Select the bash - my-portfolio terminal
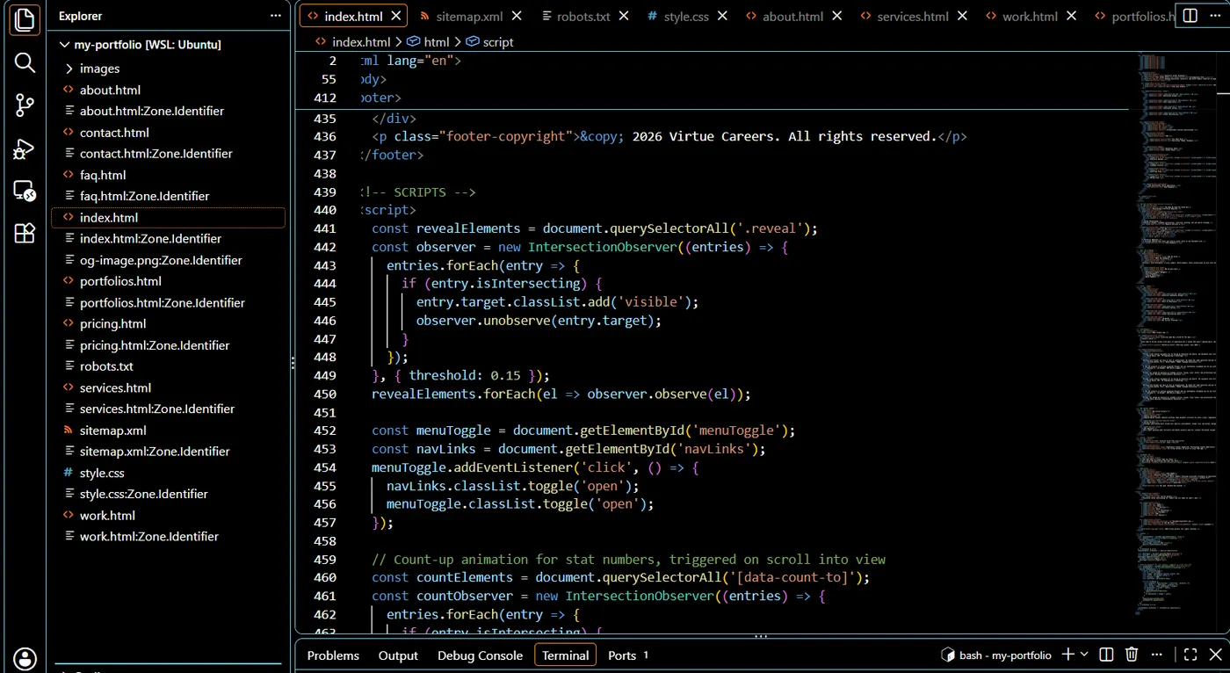Viewport: 1230px width, 673px height. point(996,655)
